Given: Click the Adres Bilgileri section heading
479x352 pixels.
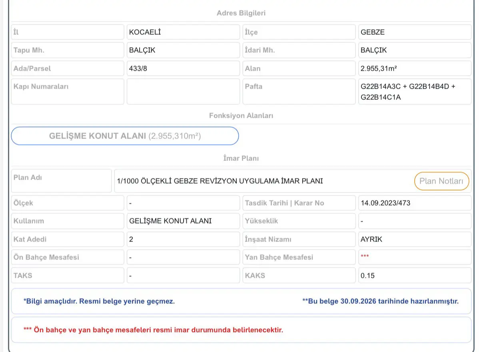Looking at the screenshot, I should pos(241,13).
